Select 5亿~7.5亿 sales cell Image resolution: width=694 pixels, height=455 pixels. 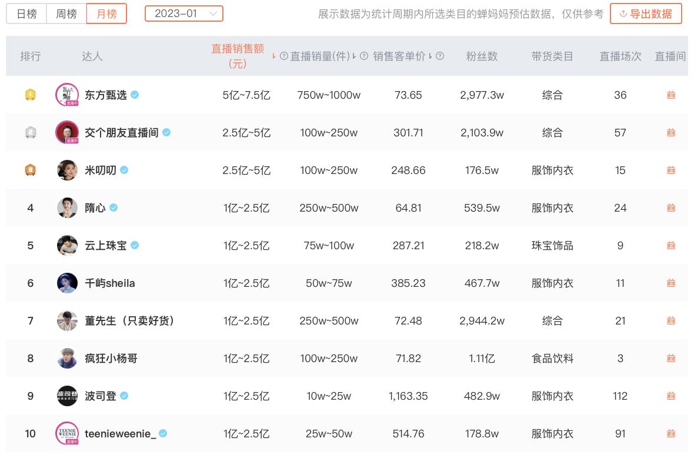point(246,95)
